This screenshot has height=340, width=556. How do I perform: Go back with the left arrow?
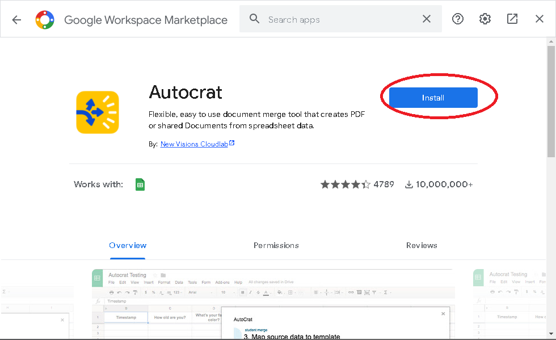point(16,19)
